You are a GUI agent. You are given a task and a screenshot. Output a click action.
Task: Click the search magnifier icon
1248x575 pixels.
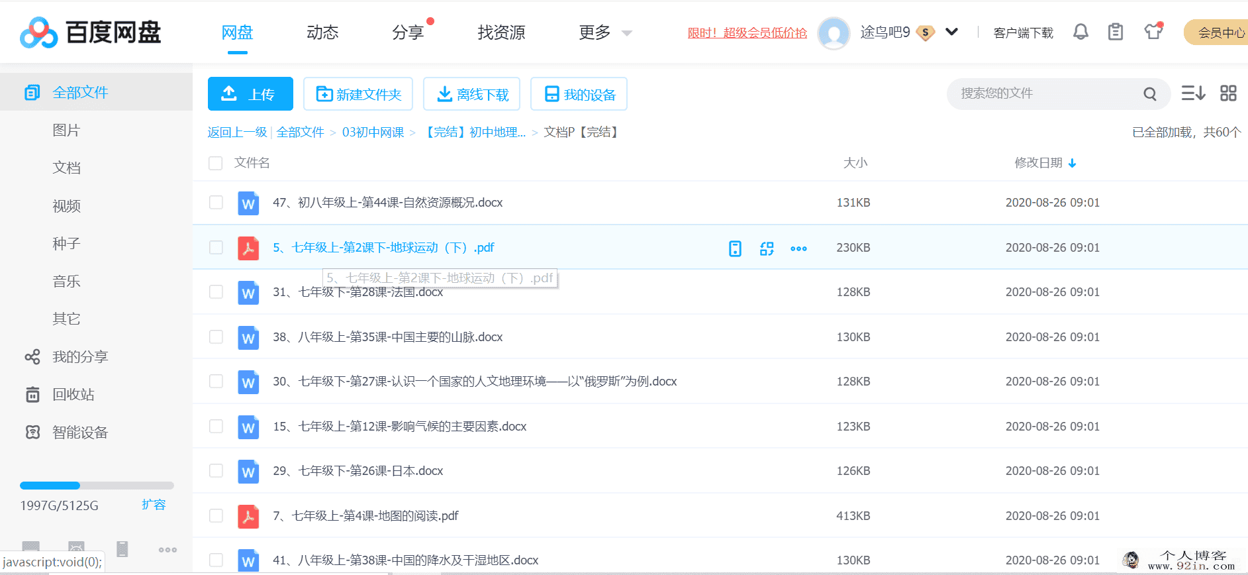(x=1150, y=94)
